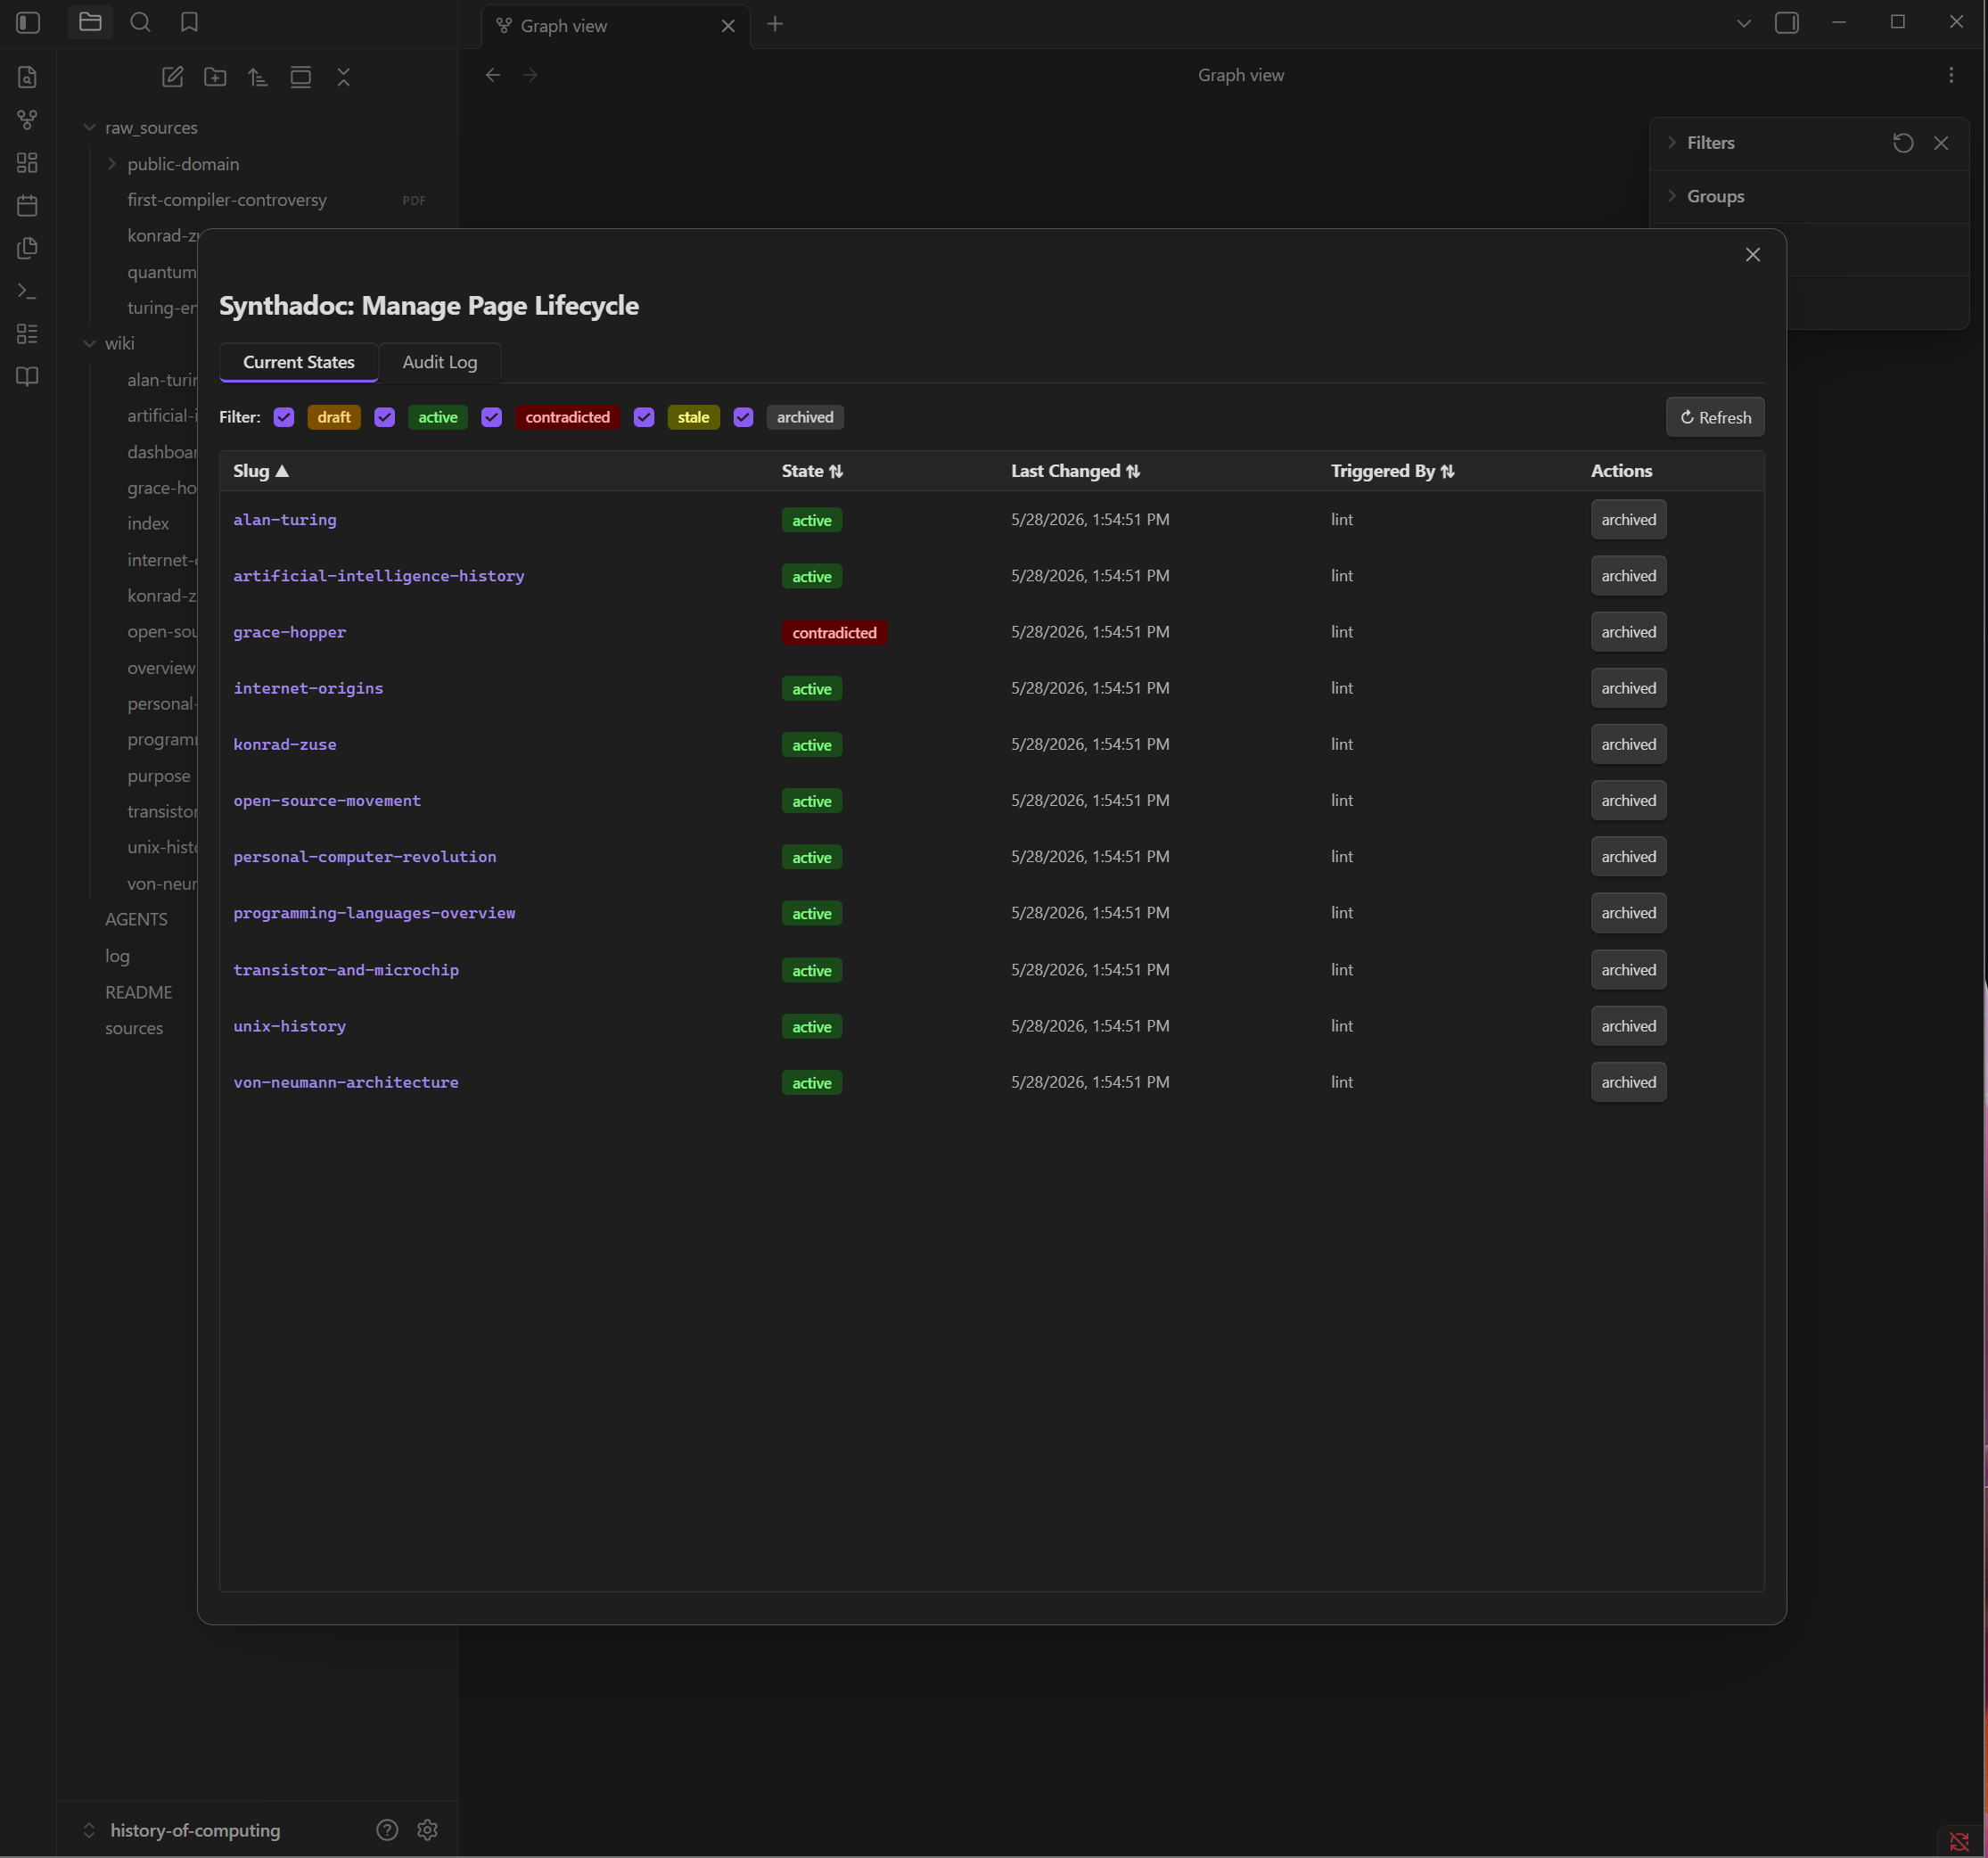1988x1858 pixels.
Task: Navigate forward arrow in Graph view
Action: tap(530, 75)
